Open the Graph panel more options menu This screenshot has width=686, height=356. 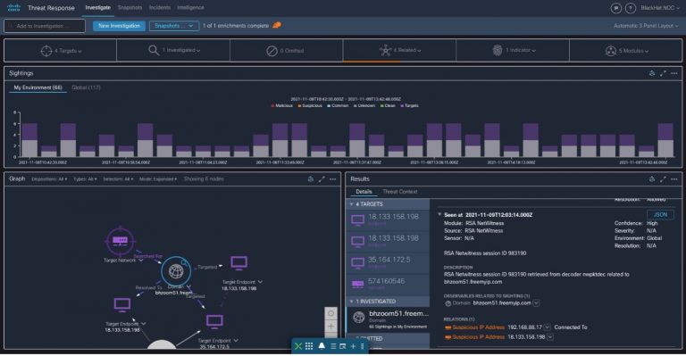click(x=333, y=179)
